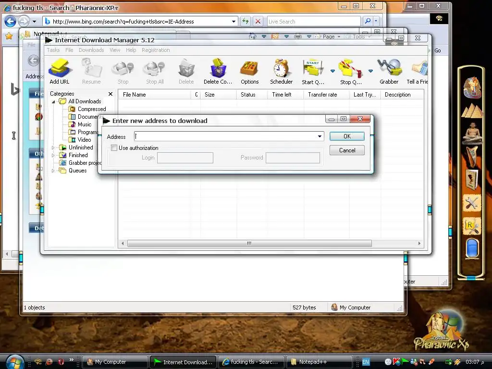492x369 pixels.
Task: Expand the Unfinished tree node
Action: point(53,148)
